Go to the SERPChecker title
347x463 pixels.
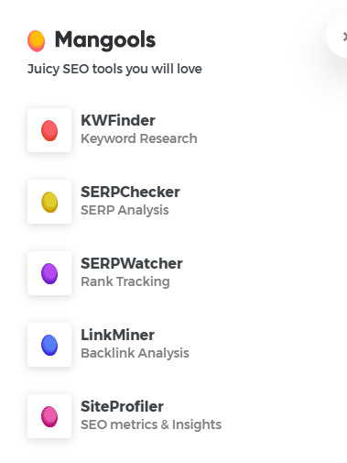point(130,192)
